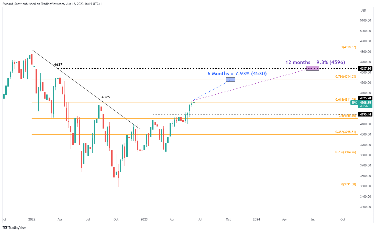Click the 2022 time axis label
The image size is (376, 232).
[32, 219]
